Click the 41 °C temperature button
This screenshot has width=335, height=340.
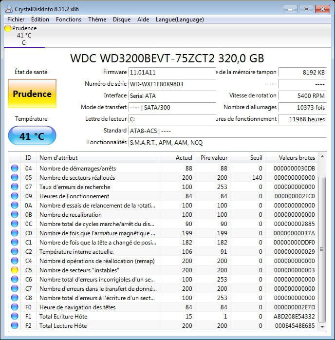(x=32, y=136)
